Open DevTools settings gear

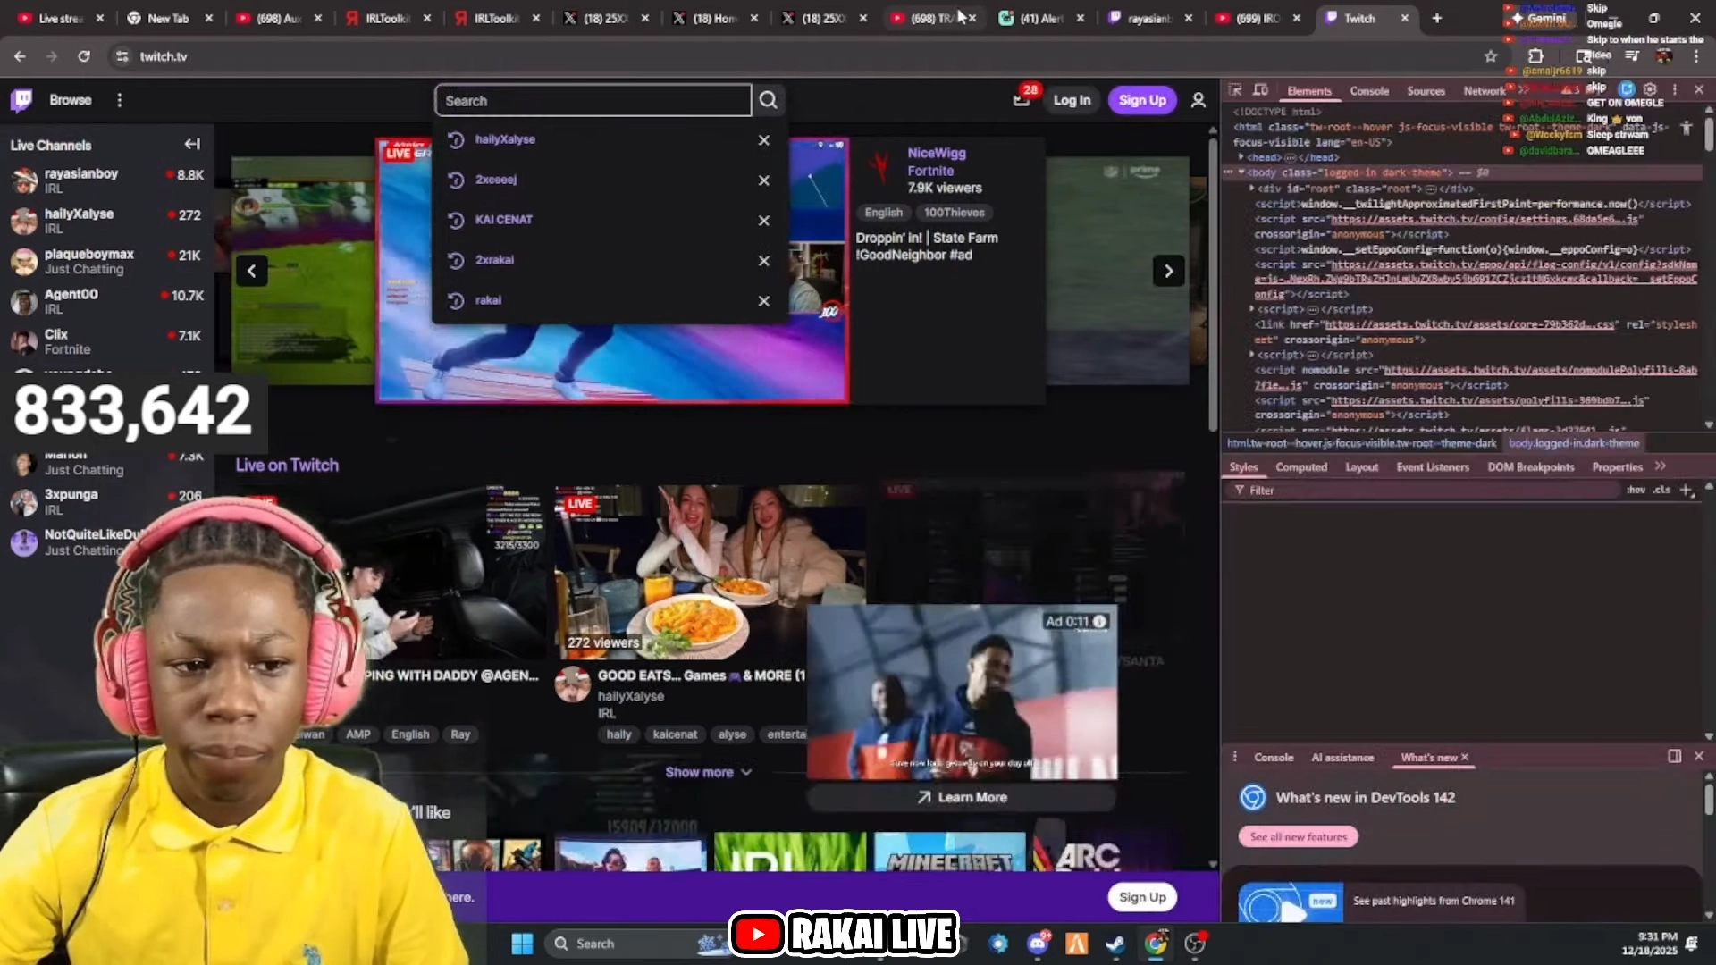[1650, 89]
